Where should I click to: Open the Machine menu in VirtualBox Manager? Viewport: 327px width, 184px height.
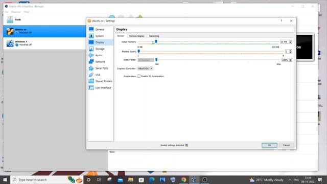pyautogui.click(x=16, y=12)
